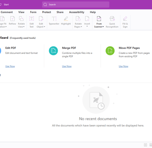Open the Share ribbon tab
This screenshot has width=152, height=148.
coord(60,12)
